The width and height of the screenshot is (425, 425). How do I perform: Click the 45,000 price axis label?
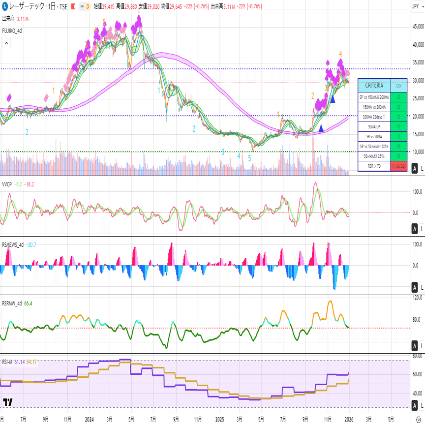pos(418,26)
